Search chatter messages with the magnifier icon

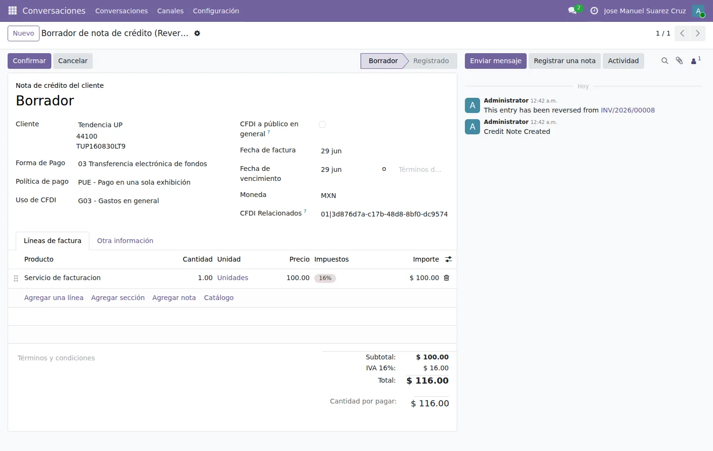coord(665,61)
